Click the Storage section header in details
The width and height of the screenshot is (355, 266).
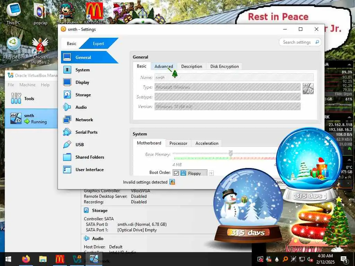coord(99,210)
